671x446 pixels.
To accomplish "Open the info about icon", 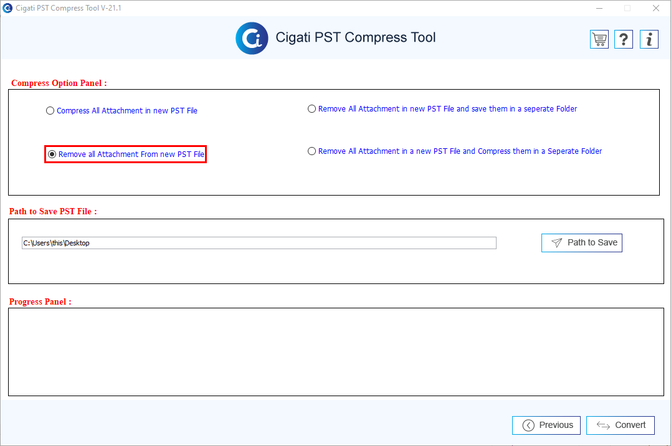I will 649,39.
